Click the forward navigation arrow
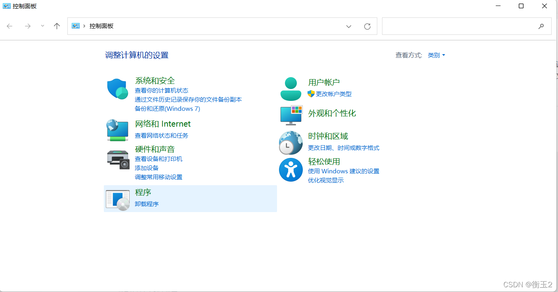 click(27, 26)
